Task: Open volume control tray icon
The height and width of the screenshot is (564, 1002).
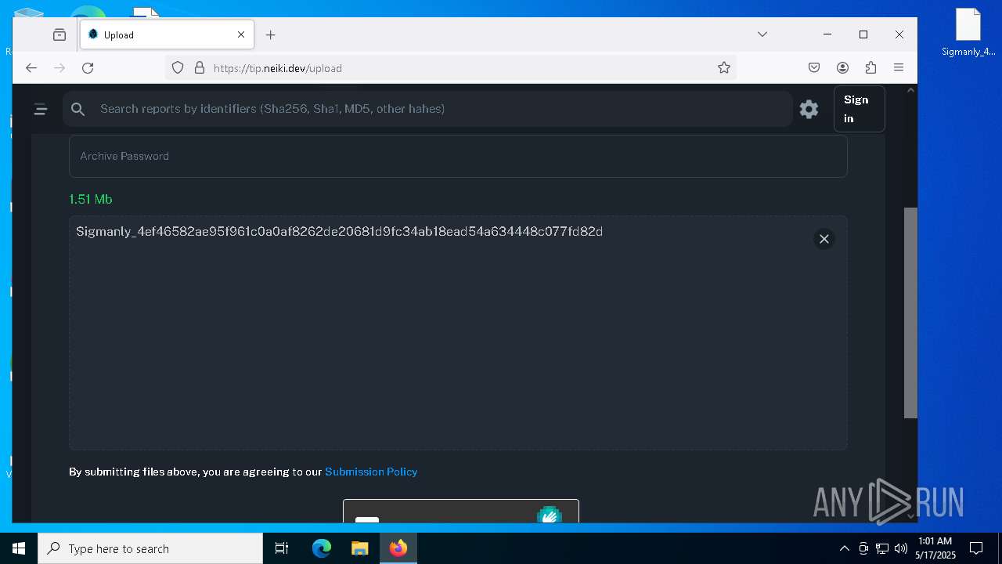Action: point(901,548)
